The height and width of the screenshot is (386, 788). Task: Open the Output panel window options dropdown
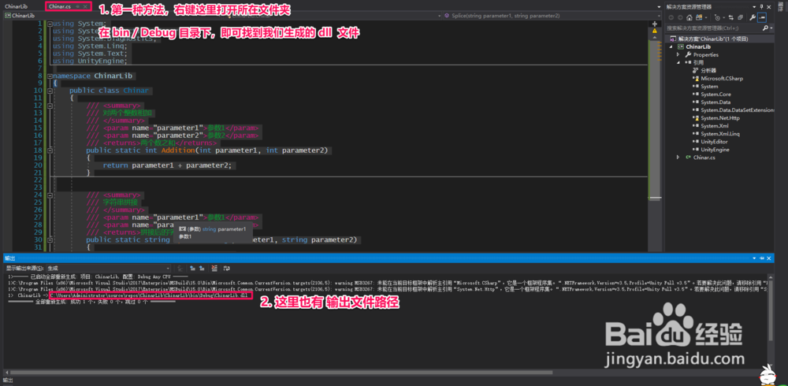click(754, 258)
